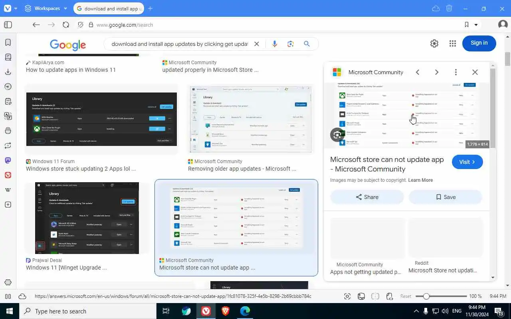Open Translate panel in sidebar

(8, 116)
